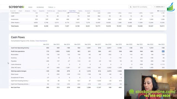Image resolution: width=177 pixels, height=99 pixels.
Task: Open the FEED menu item
Action: [x=30, y=7]
